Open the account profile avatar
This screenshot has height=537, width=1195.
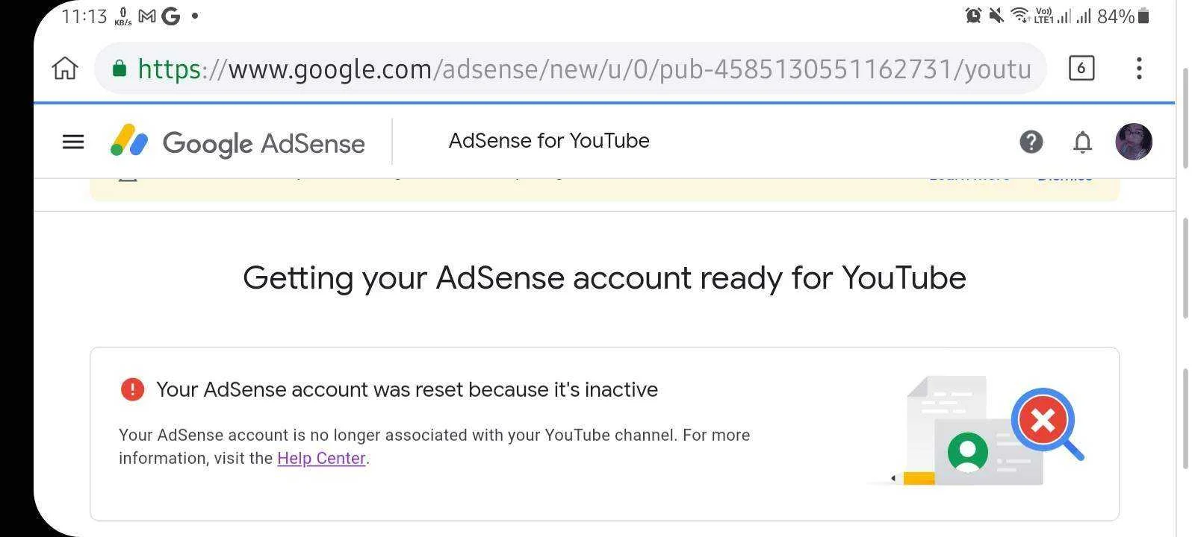coord(1134,142)
